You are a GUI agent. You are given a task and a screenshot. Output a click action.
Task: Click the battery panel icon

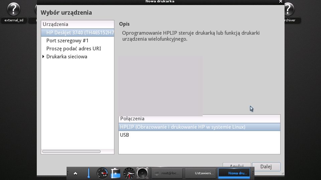click(x=115, y=173)
